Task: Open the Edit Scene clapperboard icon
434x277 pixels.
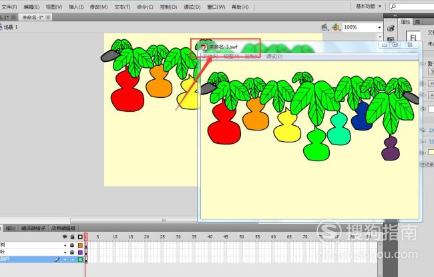Action: tap(325, 27)
